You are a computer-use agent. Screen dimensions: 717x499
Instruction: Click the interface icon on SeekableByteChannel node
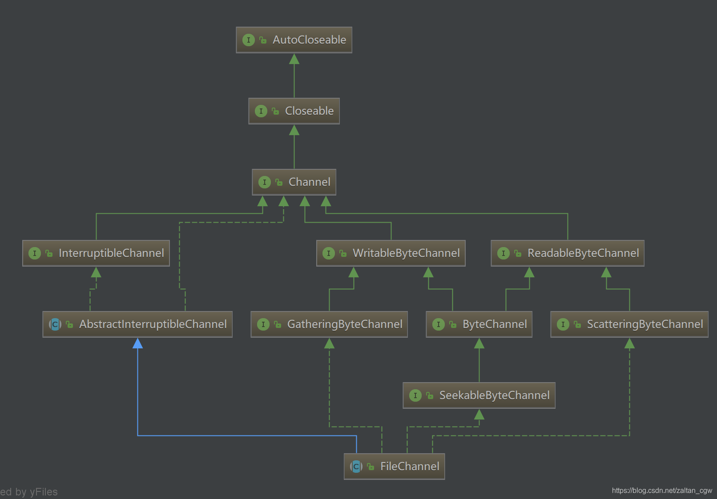pyautogui.click(x=415, y=395)
